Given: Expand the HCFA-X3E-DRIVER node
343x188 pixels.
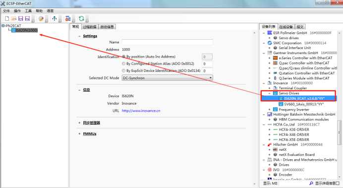Looking at the screenshot, I should click(x=270, y=129).
